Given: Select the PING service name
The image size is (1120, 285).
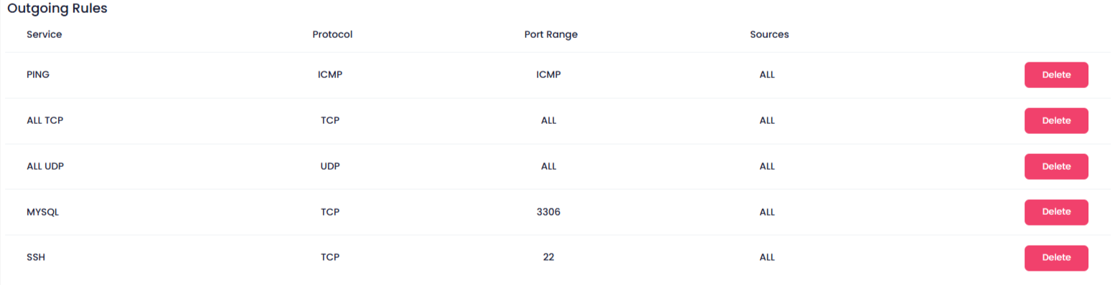Looking at the screenshot, I should [38, 74].
